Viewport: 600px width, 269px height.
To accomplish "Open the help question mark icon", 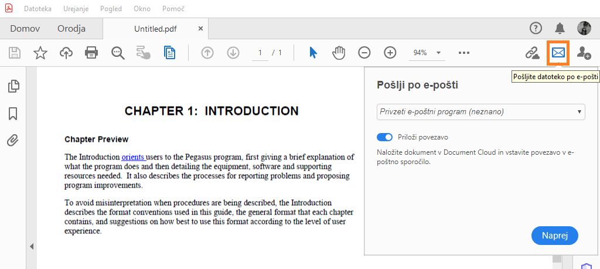I will click(x=536, y=28).
